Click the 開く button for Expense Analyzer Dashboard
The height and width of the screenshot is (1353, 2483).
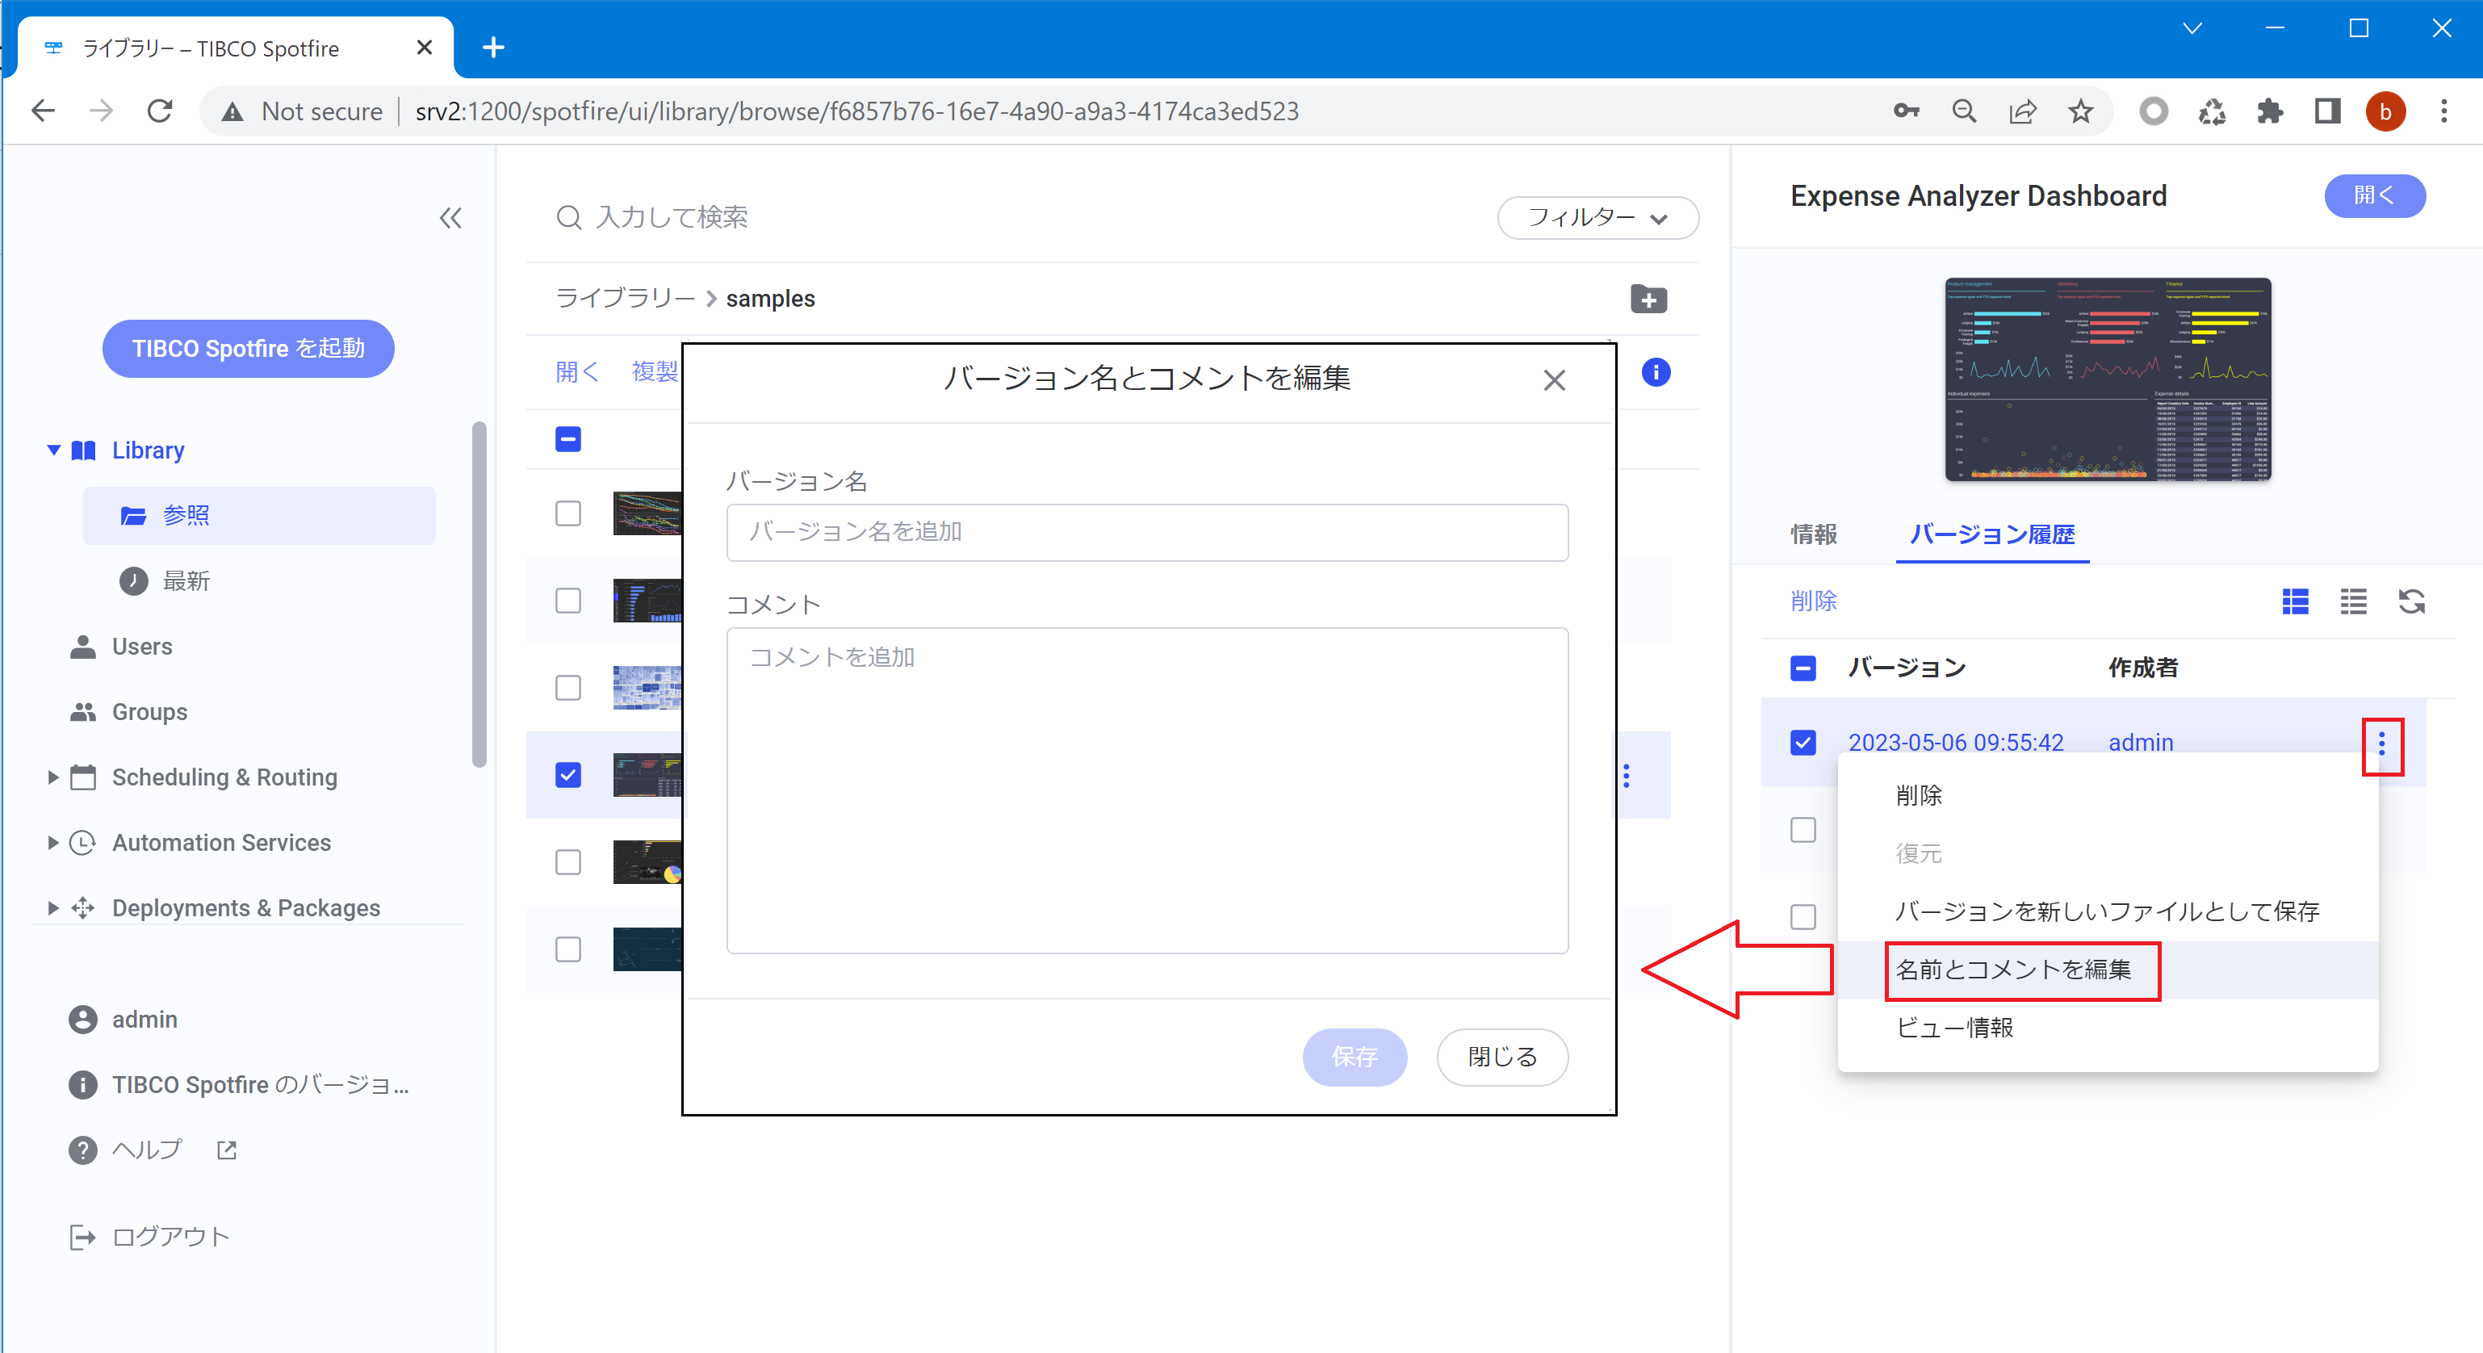(2374, 195)
